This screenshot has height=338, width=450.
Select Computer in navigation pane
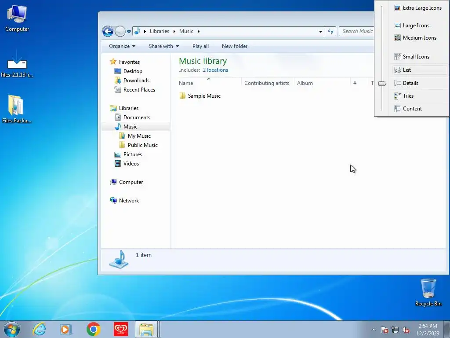(131, 182)
